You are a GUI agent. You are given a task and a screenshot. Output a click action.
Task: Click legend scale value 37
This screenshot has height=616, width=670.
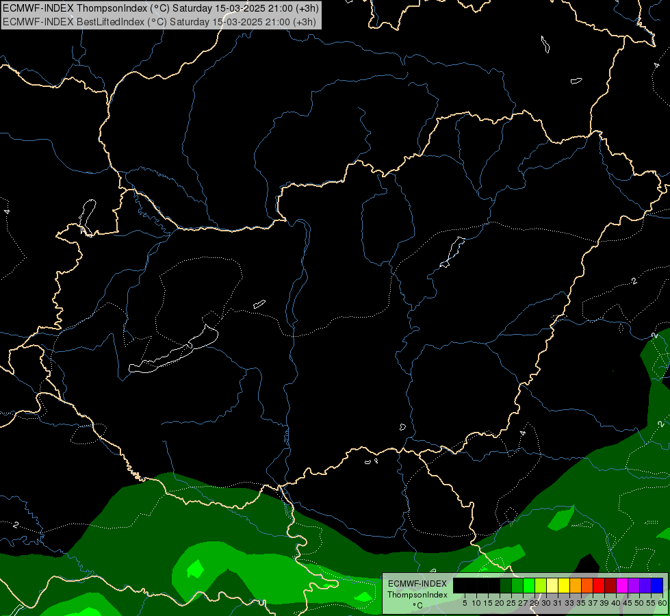point(593,603)
